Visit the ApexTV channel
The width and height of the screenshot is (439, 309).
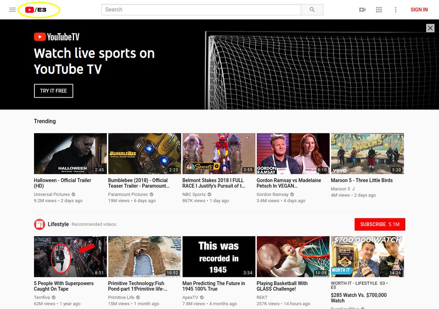190,298
